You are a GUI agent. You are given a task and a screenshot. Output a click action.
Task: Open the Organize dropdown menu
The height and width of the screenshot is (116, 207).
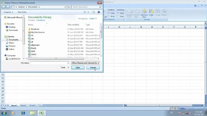[x=8, y=12]
